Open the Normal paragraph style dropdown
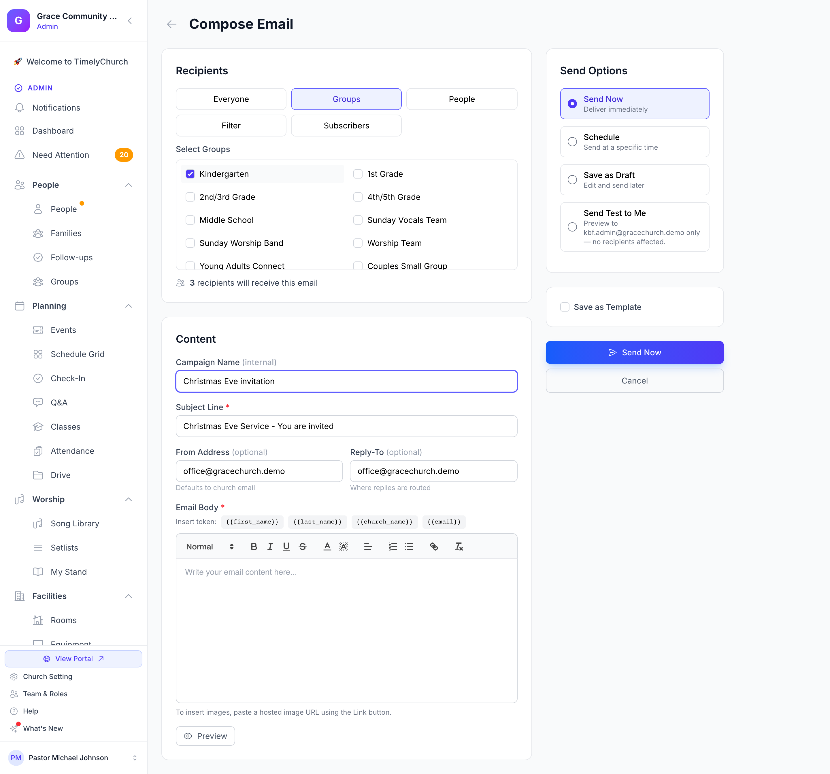This screenshot has height=774, width=830. (210, 547)
